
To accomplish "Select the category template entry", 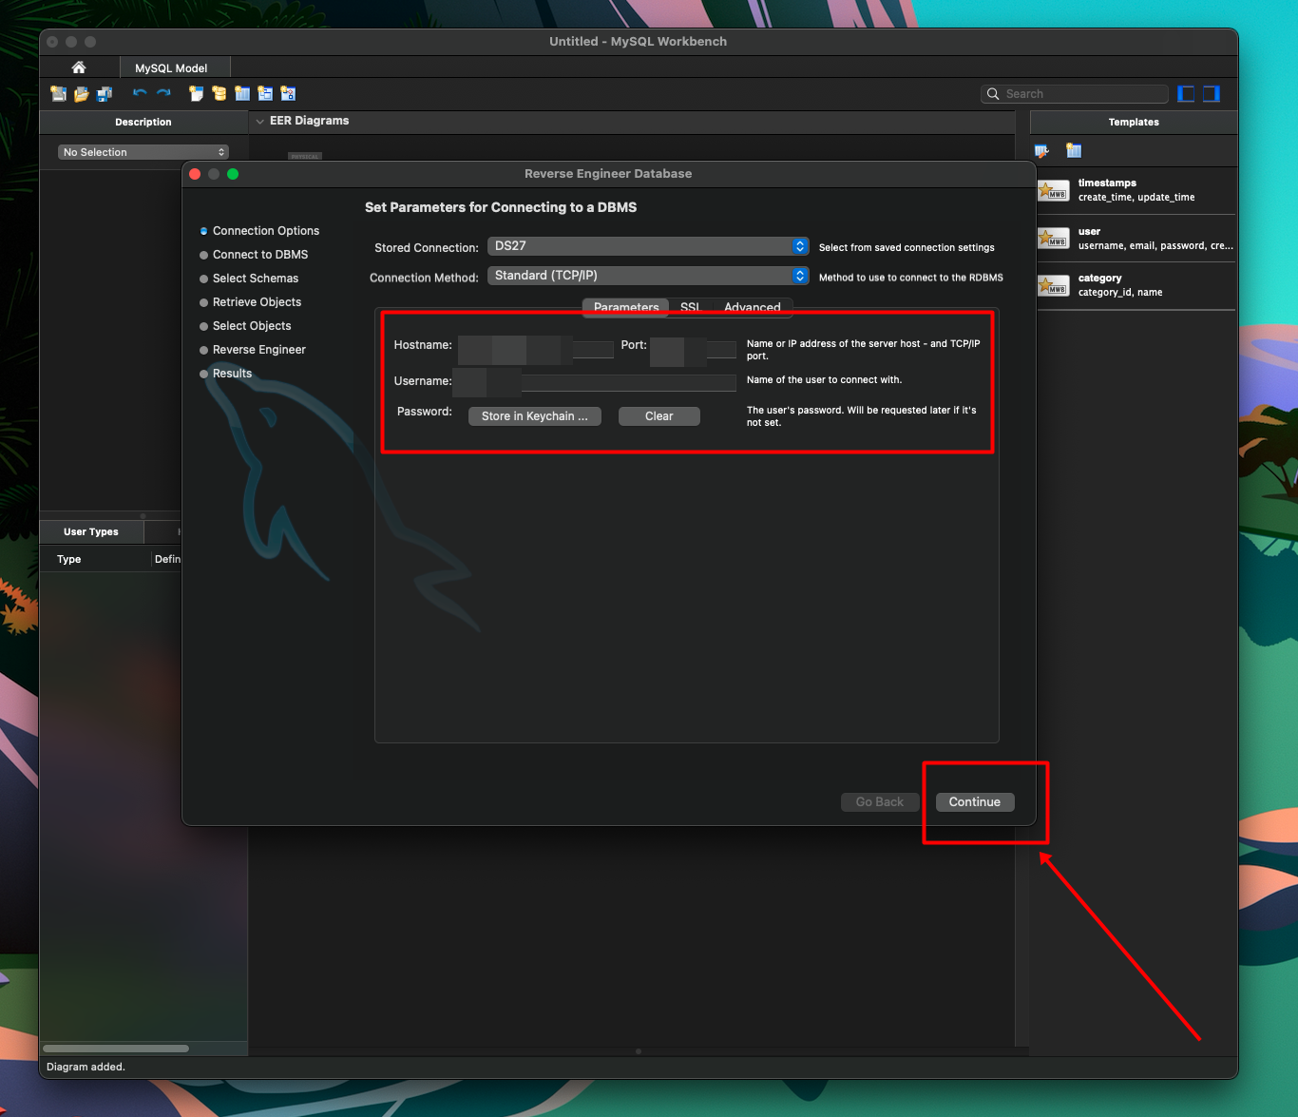I will click(x=1136, y=285).
